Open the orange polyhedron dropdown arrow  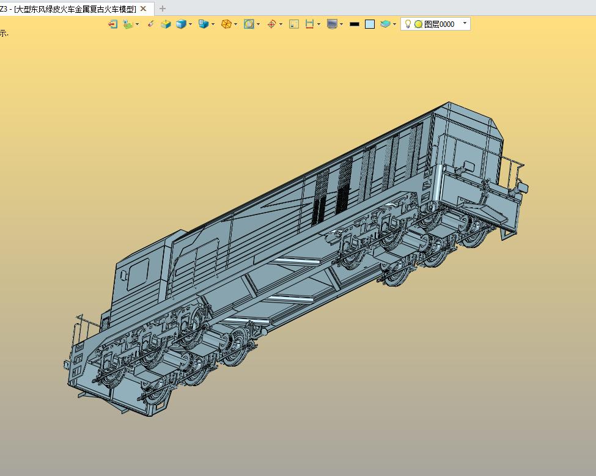[236, 24]
